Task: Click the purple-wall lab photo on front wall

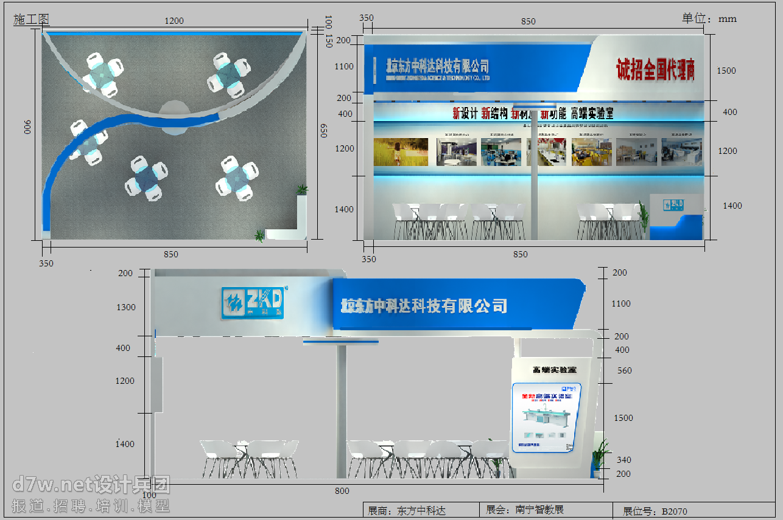Action: (x=457, y=151)
